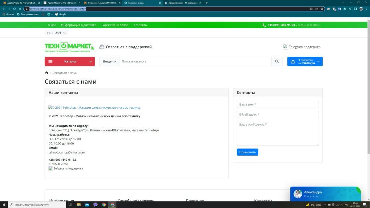This screenshot has height=208, width=370.
Task: Click the home breadcrumb icon
Action: (x=47, y=73)
